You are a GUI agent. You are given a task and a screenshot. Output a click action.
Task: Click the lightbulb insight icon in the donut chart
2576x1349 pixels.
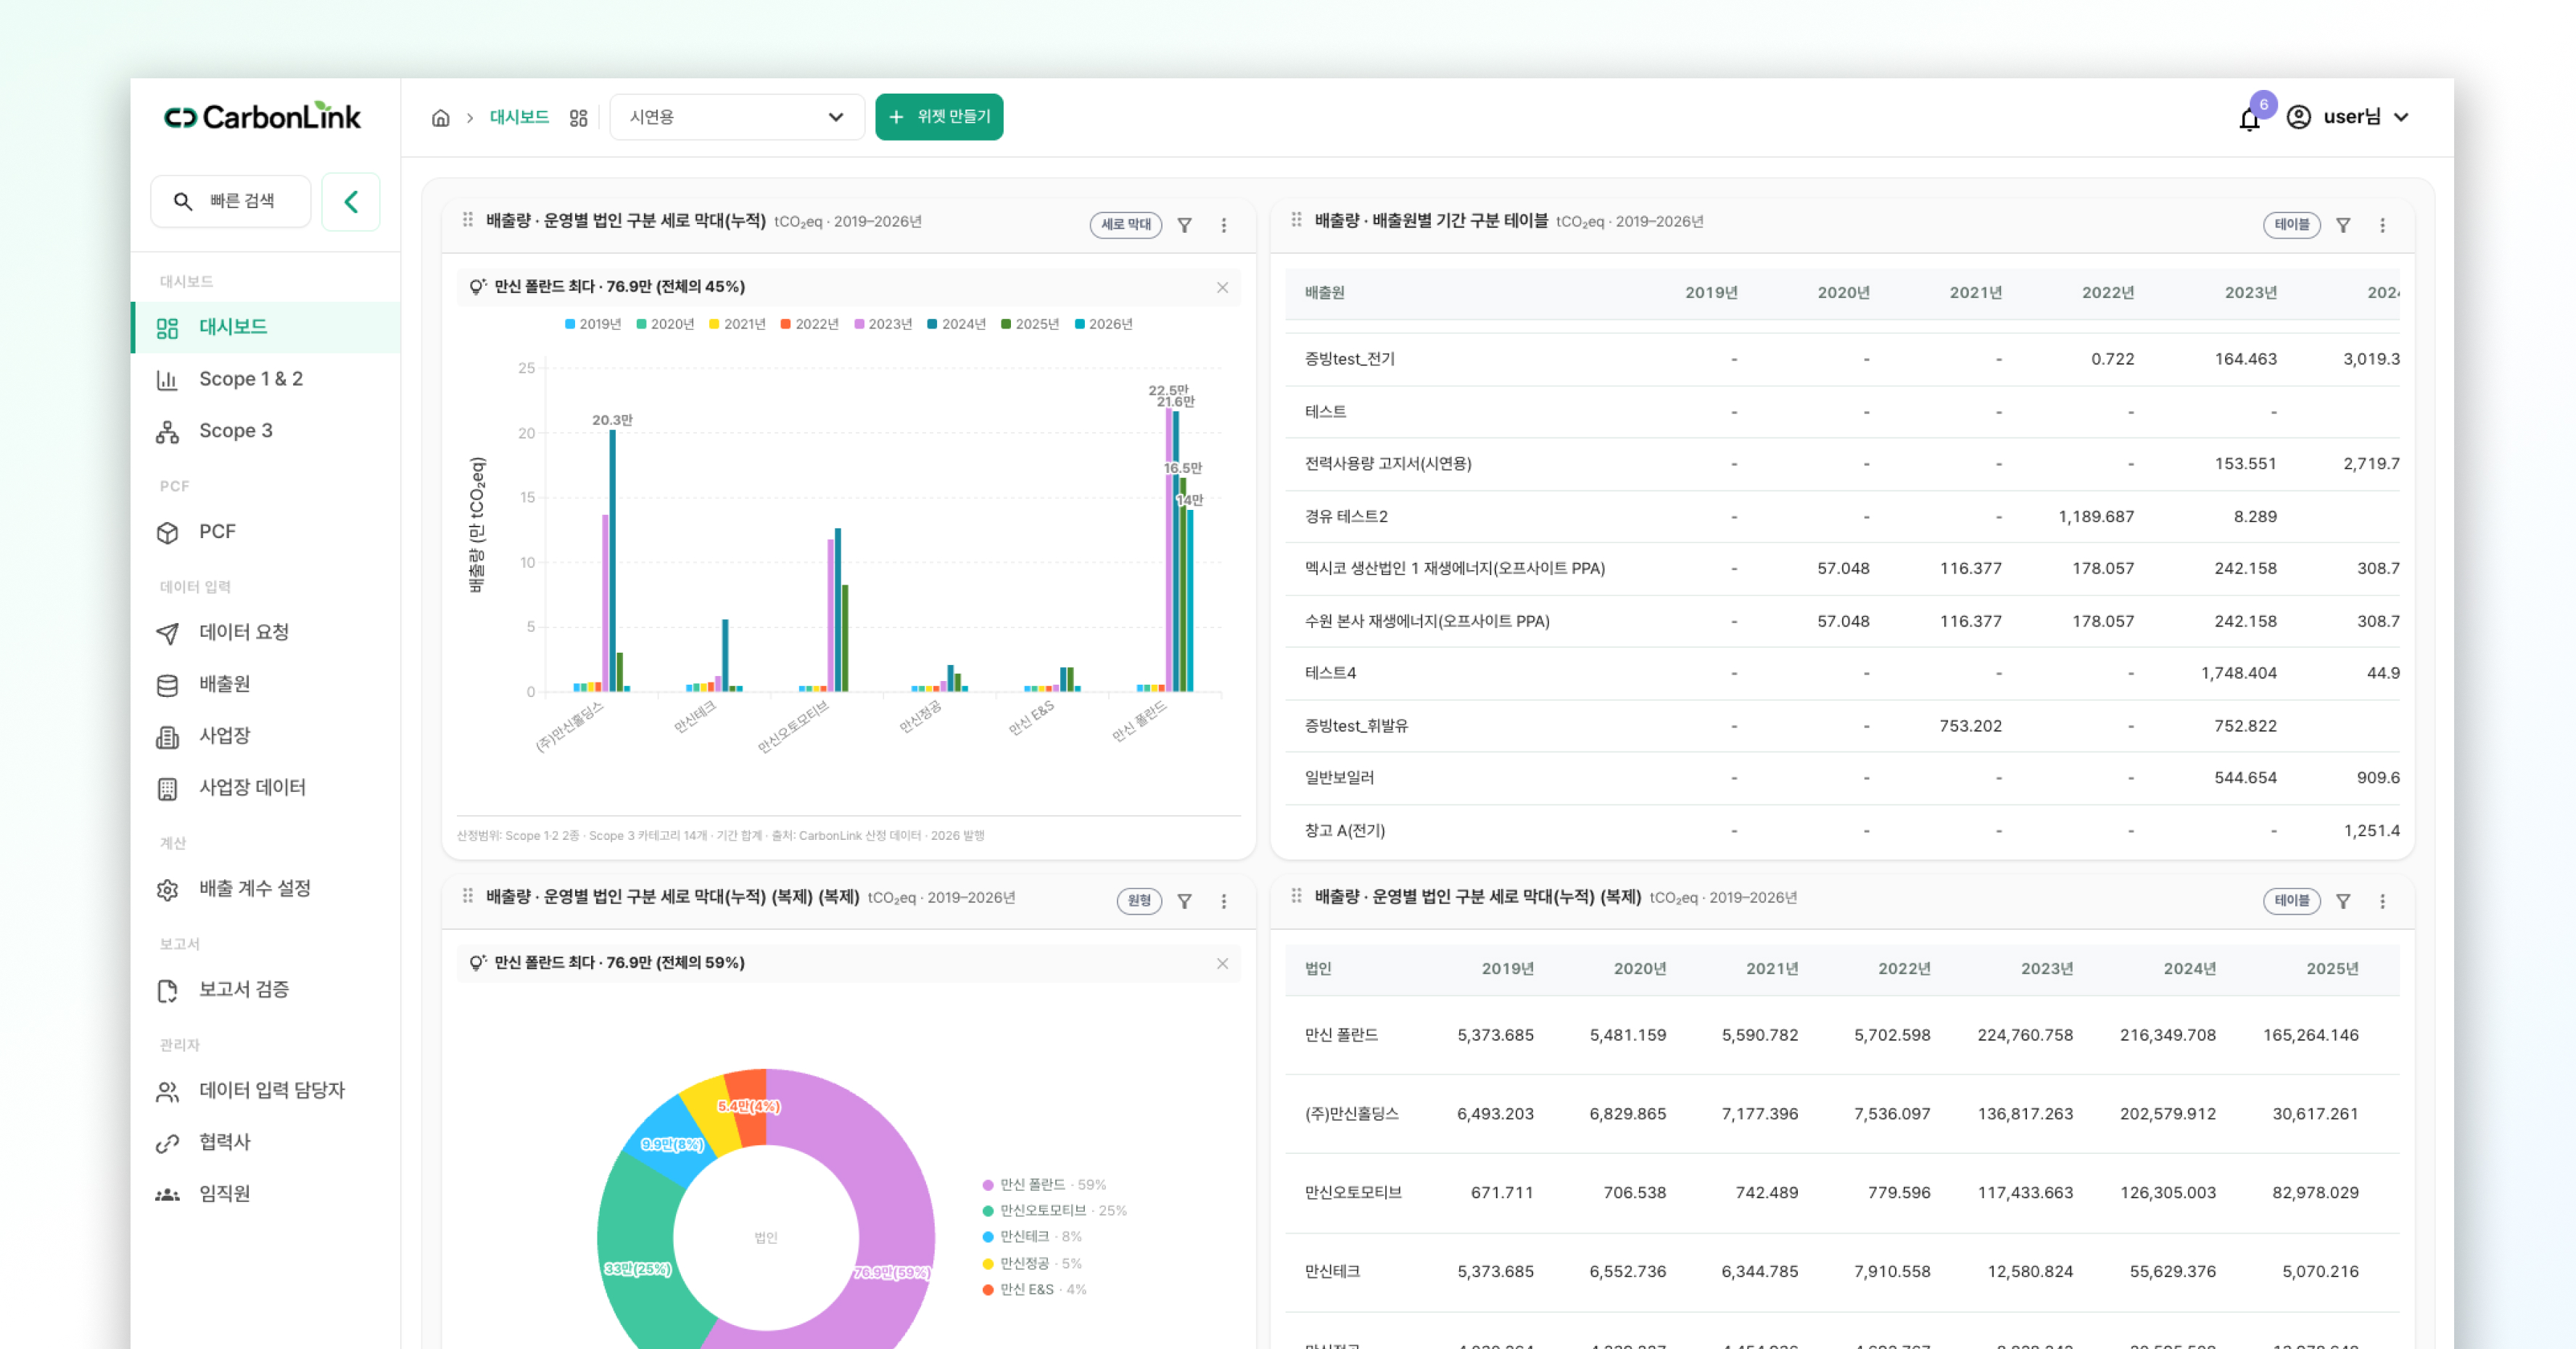click(x=478, y=963)
